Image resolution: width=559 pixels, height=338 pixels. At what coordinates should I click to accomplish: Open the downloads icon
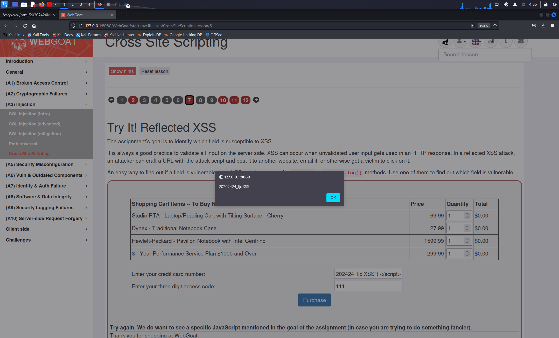[543, 26]
